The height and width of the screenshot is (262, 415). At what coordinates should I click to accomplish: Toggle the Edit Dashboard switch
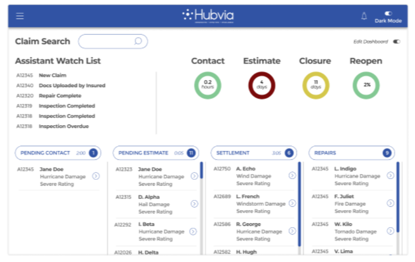(x=396, y=42)
